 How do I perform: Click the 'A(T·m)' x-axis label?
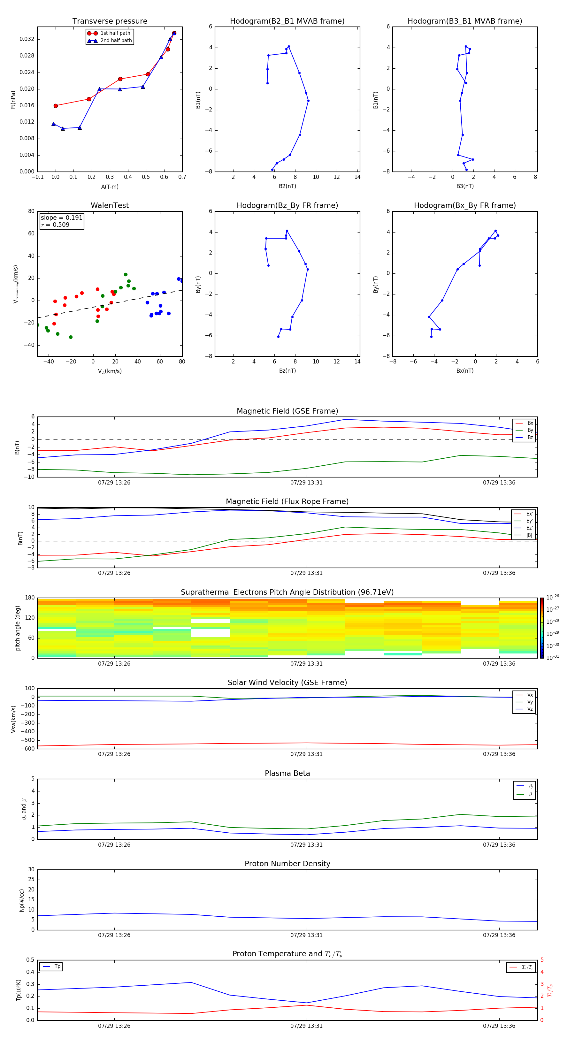(110, 187)
